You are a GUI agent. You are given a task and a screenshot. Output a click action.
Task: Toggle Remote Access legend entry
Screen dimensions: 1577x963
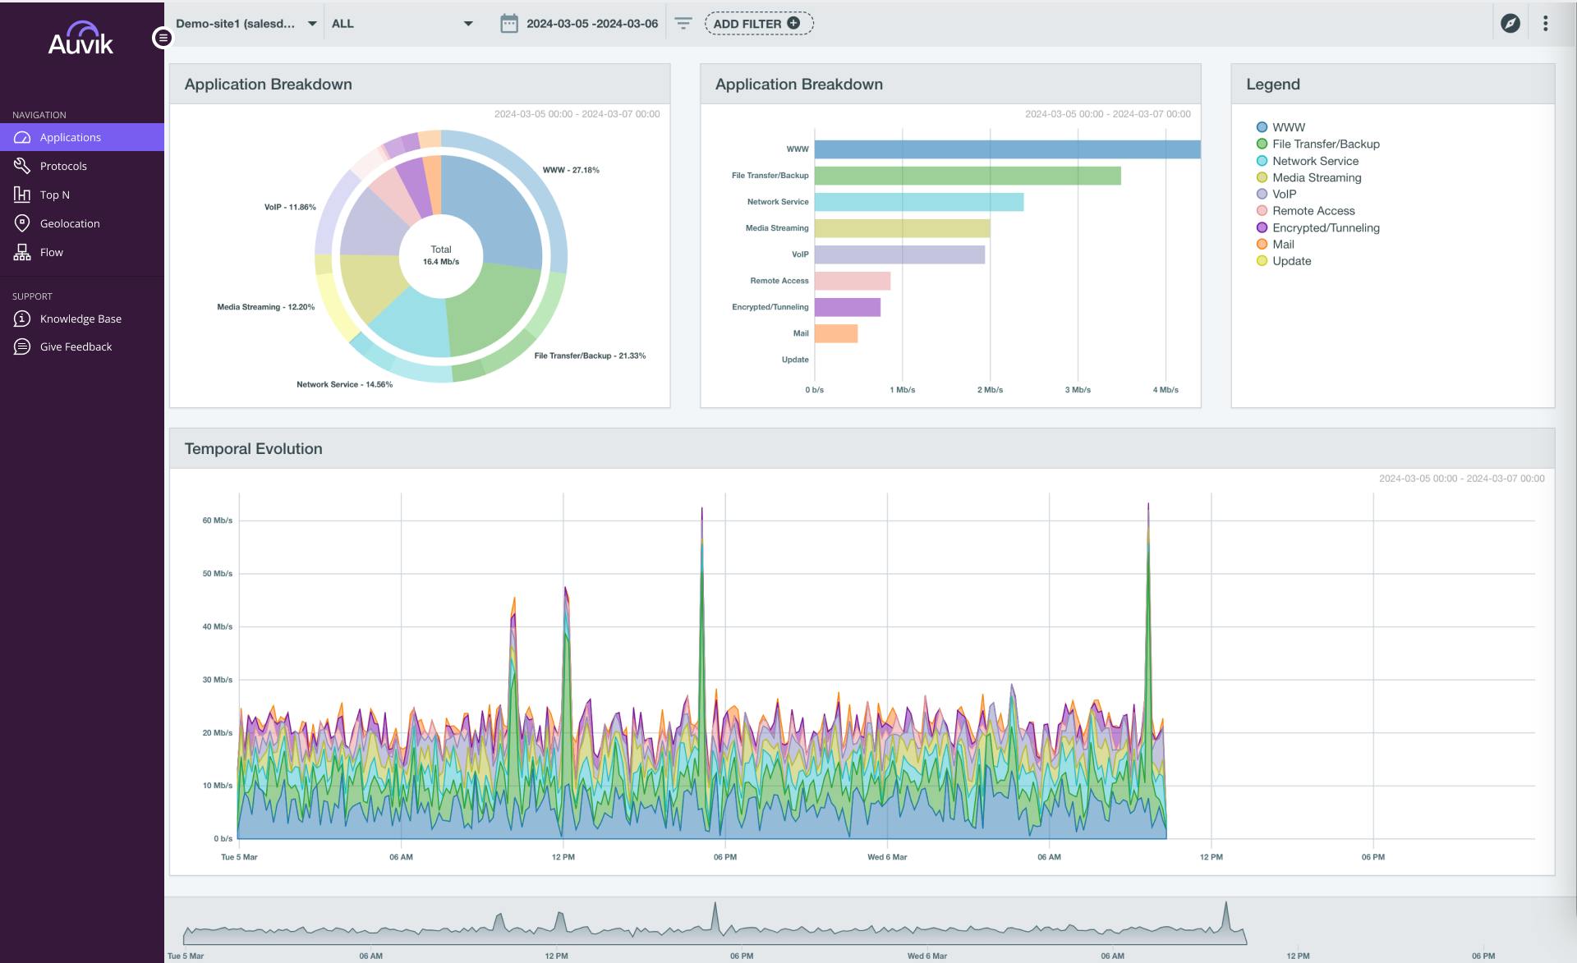coord(1305,211)
